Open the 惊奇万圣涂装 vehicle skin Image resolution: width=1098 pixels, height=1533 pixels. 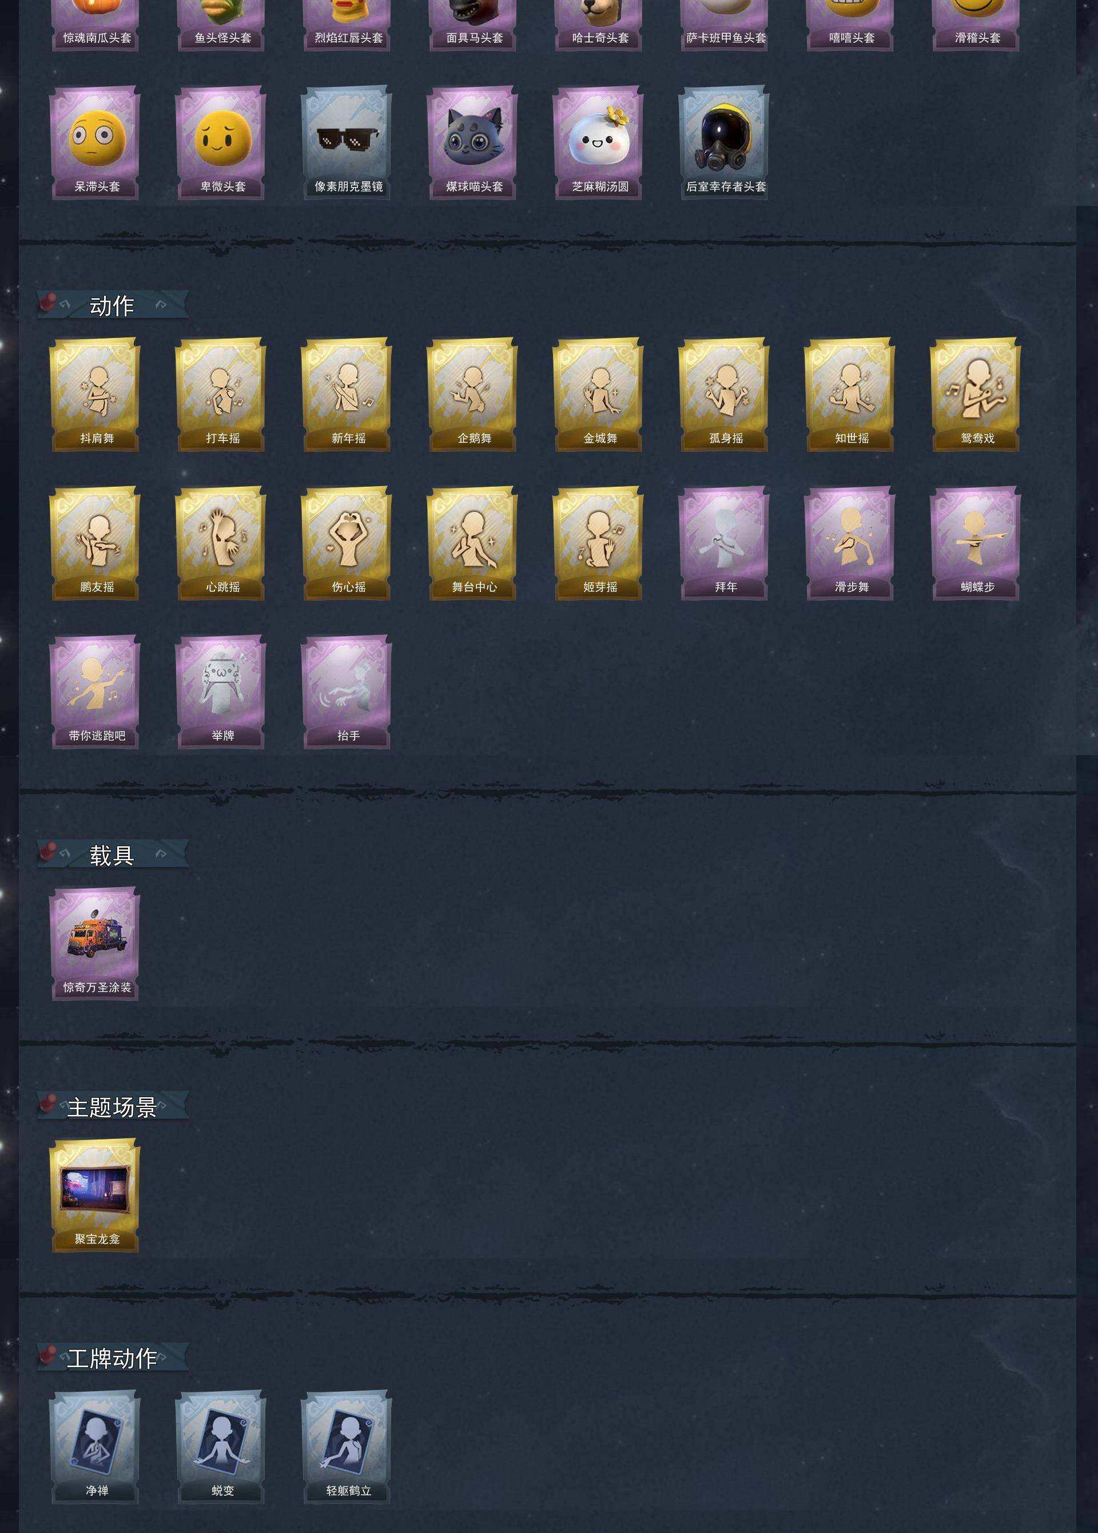(x=94, y=944)
